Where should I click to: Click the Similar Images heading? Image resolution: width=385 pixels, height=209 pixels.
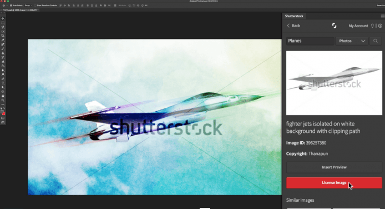[x=300, y=200]
